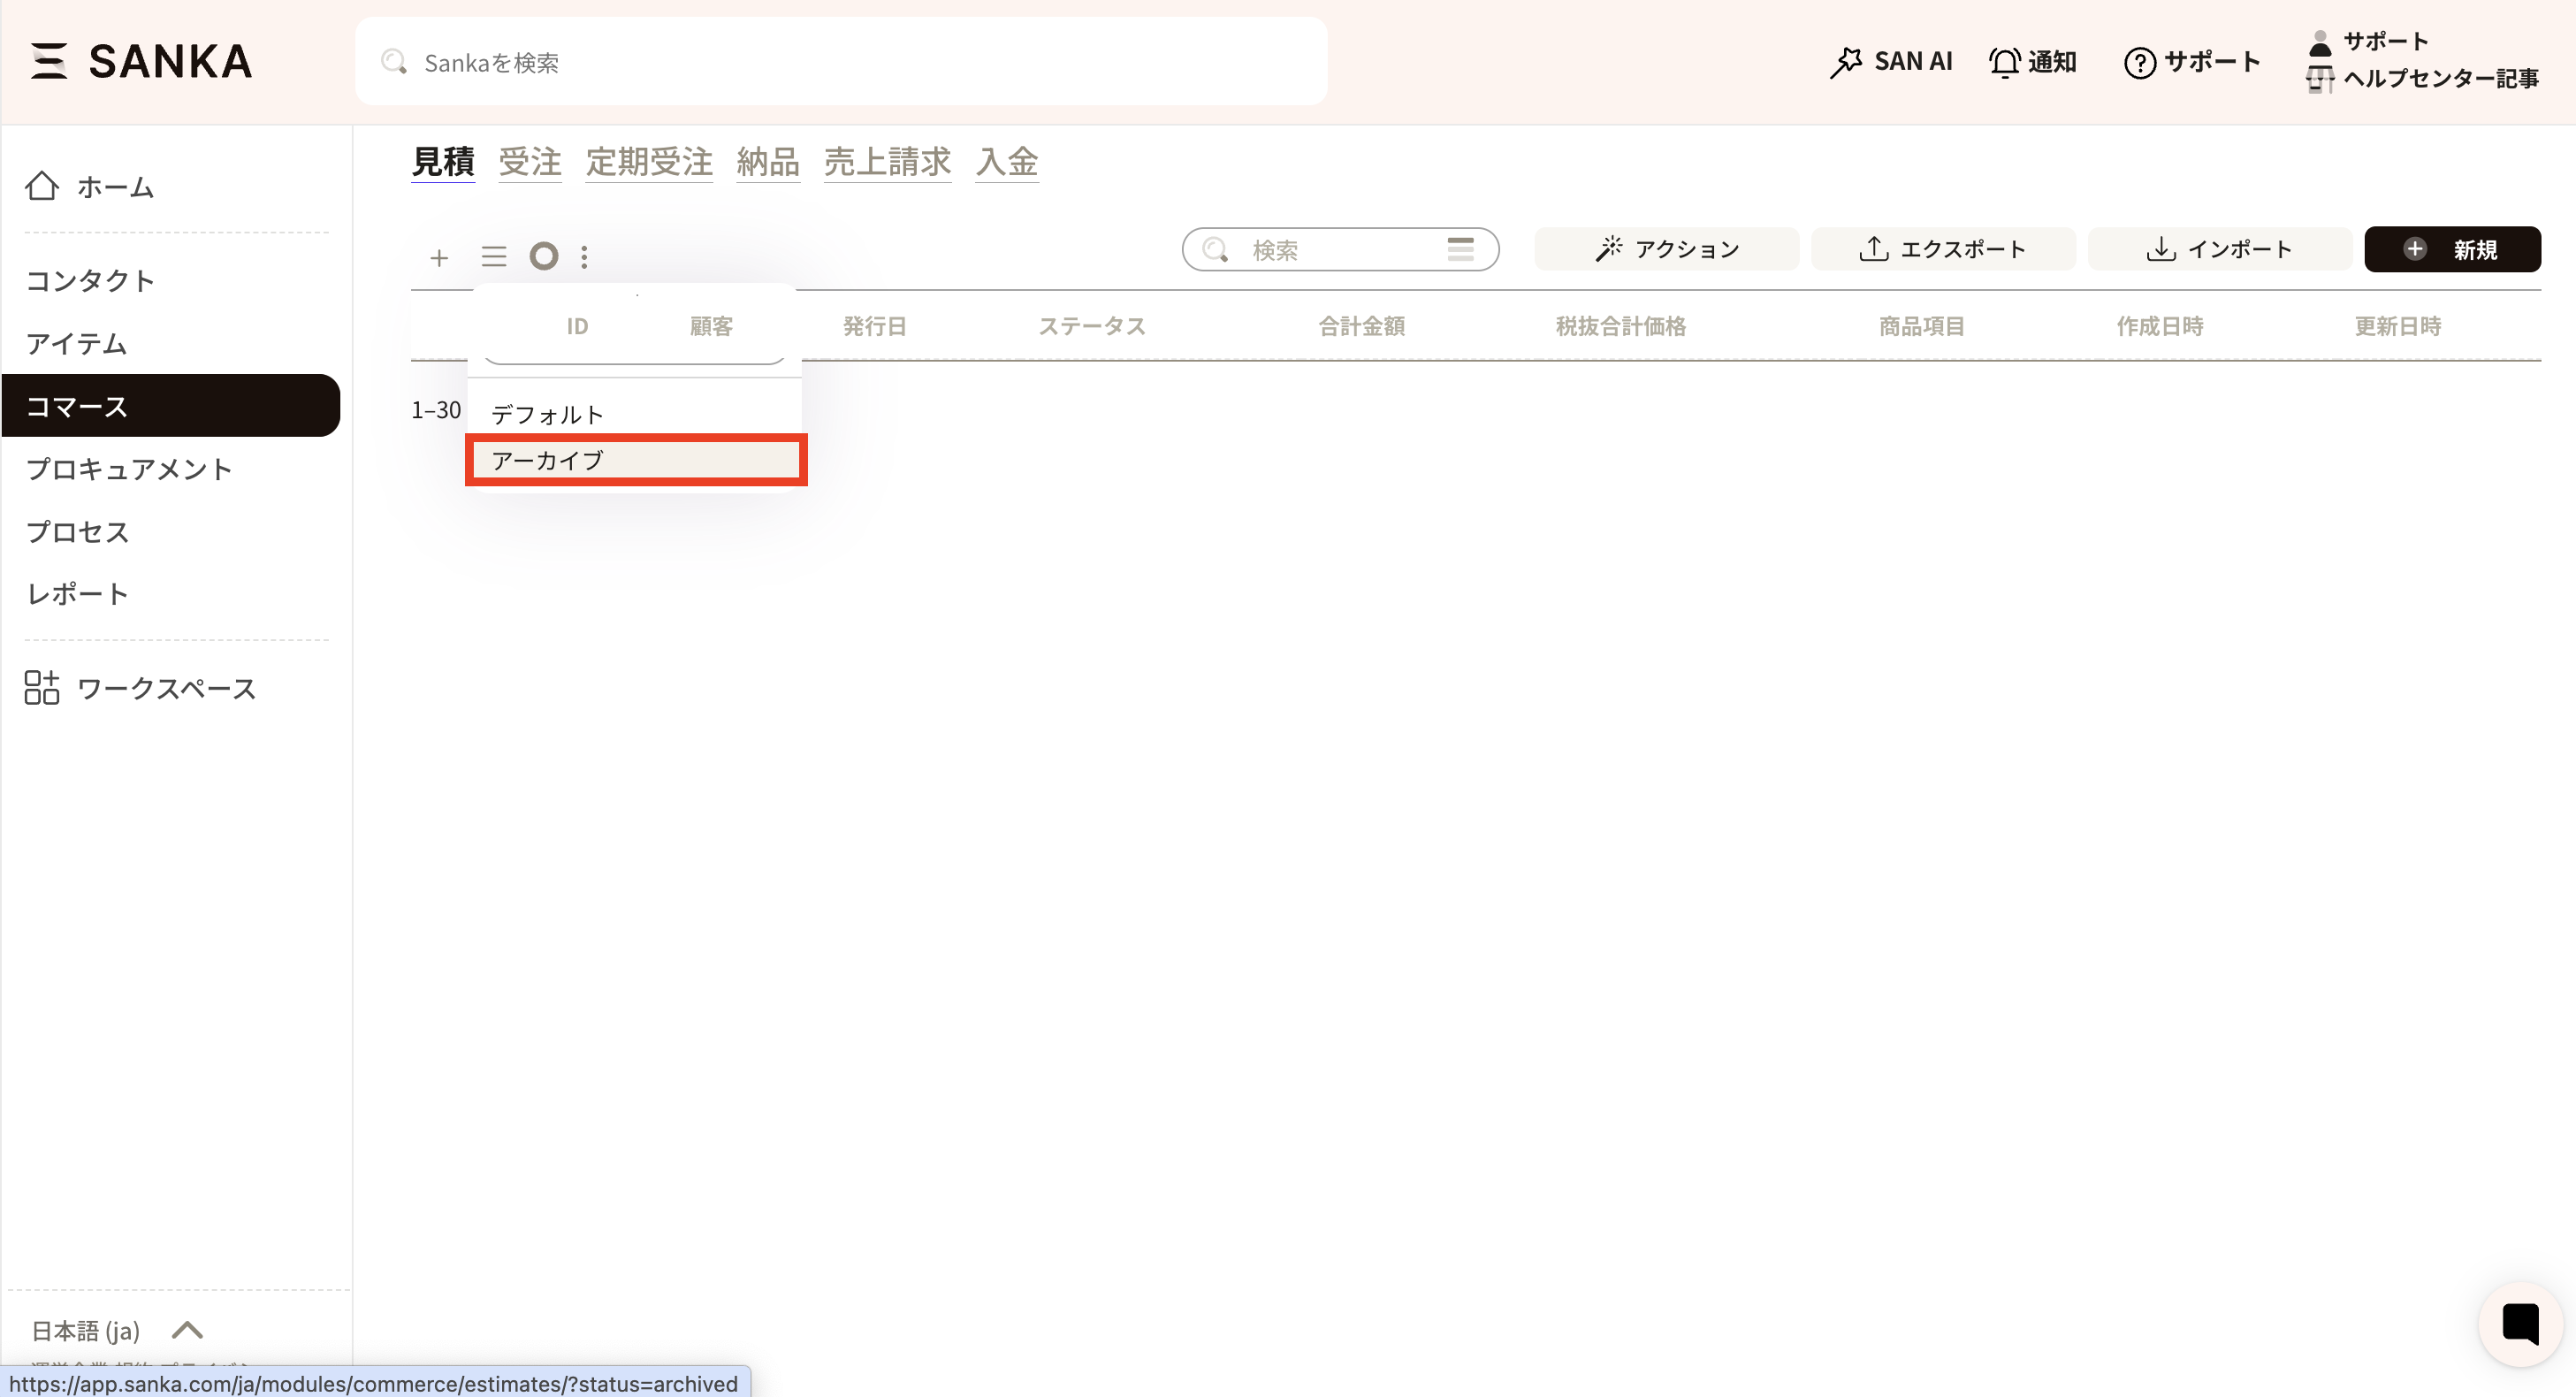Click the インポート import button
This screenshot has height=1397, width=2576.
tap(2219, 249)
